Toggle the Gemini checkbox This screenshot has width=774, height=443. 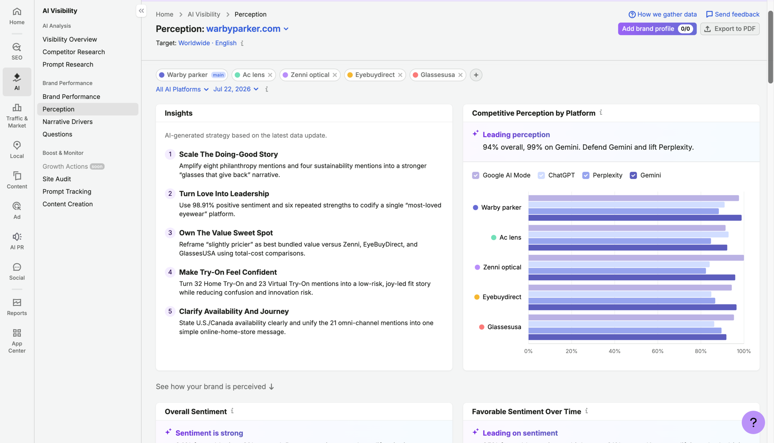tap(633, 175)
